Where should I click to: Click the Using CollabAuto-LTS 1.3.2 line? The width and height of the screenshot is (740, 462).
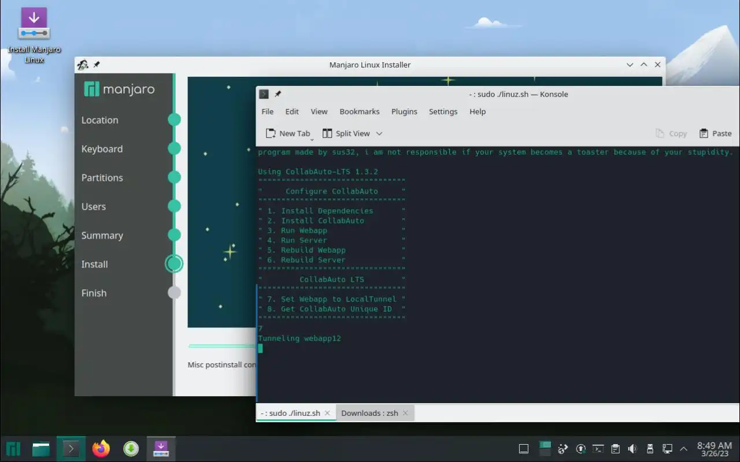318,172
